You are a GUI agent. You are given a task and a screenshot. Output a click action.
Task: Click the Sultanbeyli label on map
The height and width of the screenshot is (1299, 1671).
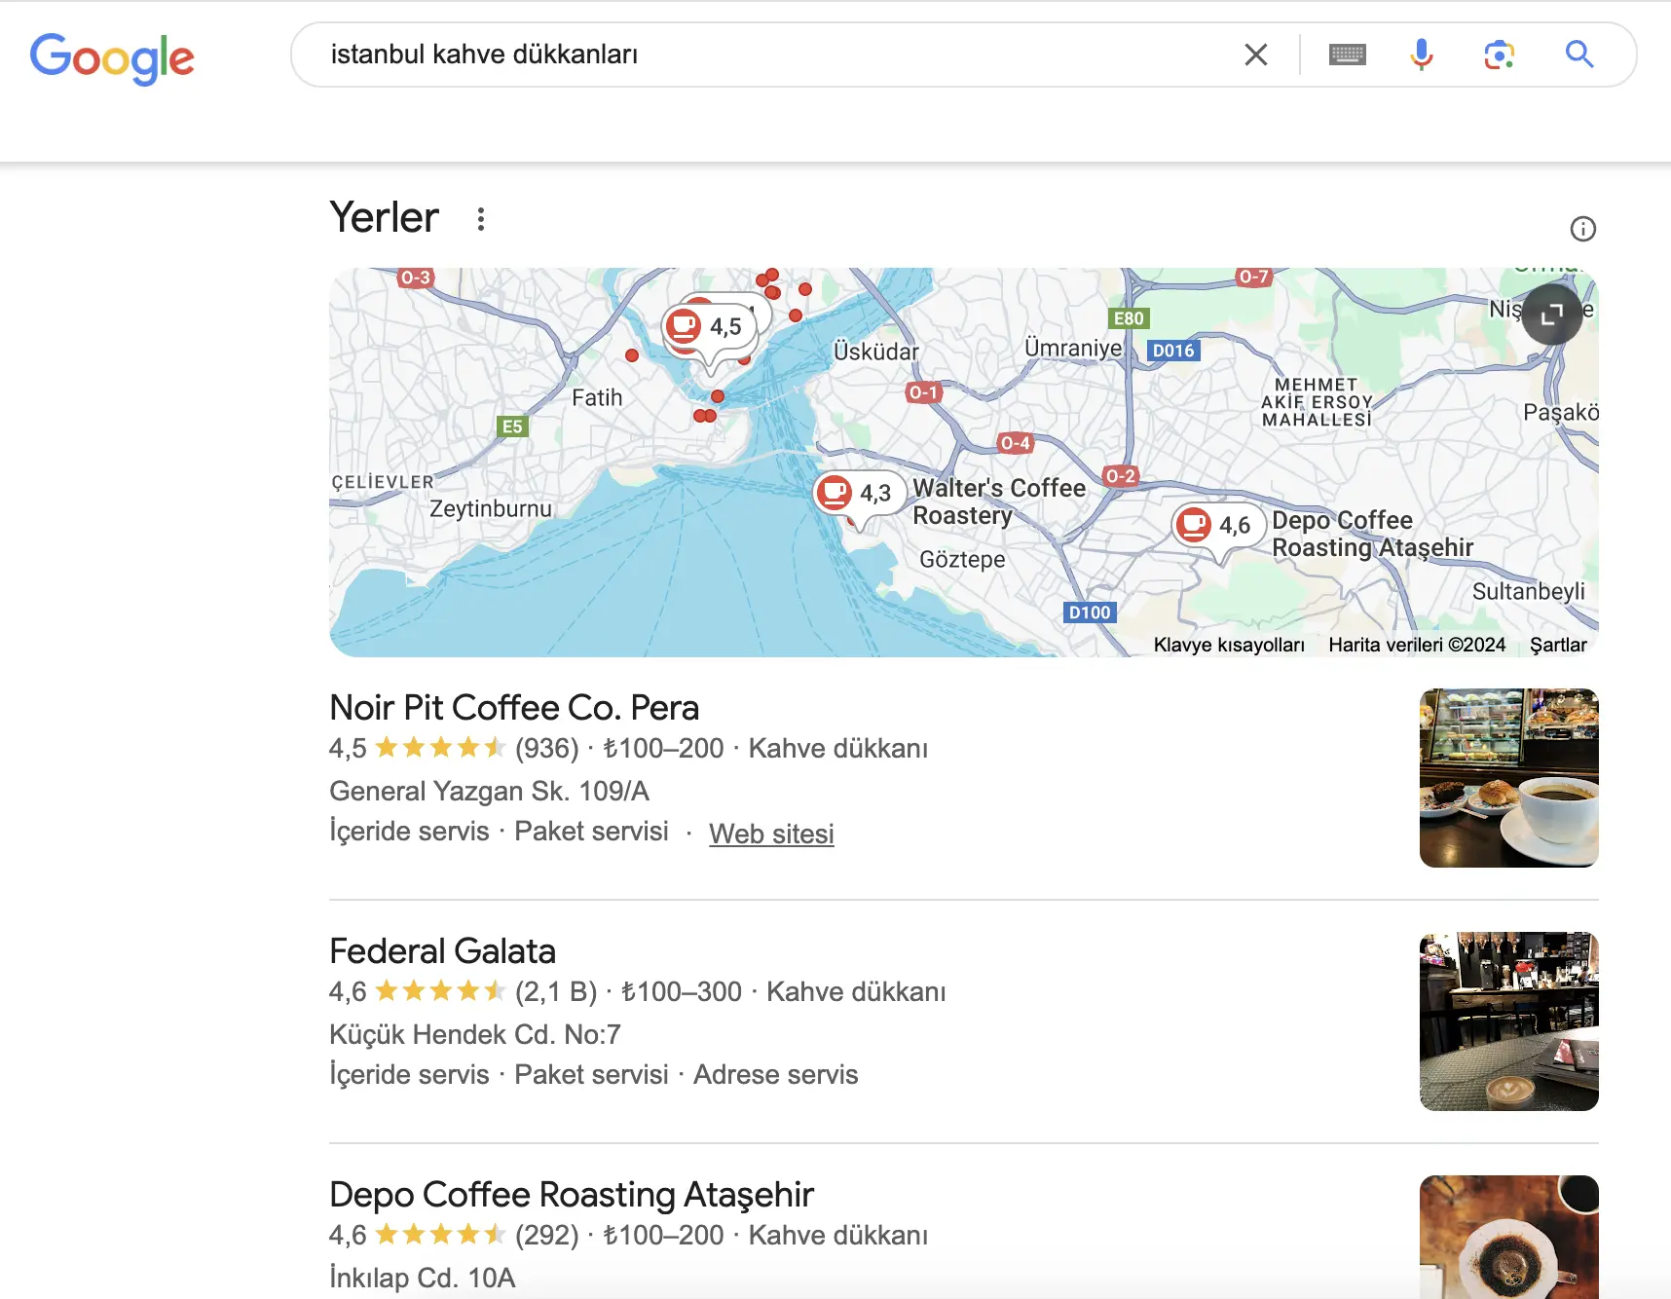click(1529, 591)
